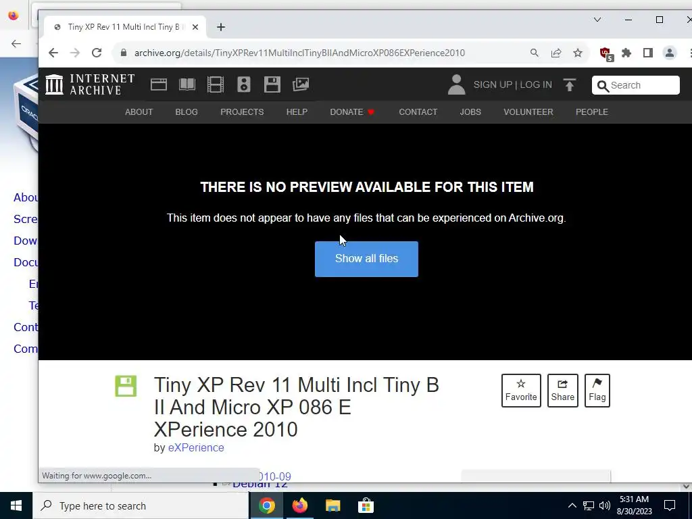Open the HELP menu item

(x=297, y=112)
